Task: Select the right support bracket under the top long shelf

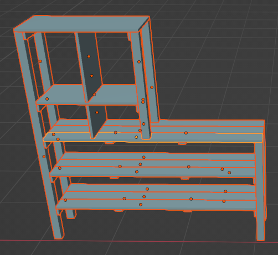Action: coord(182,143)
